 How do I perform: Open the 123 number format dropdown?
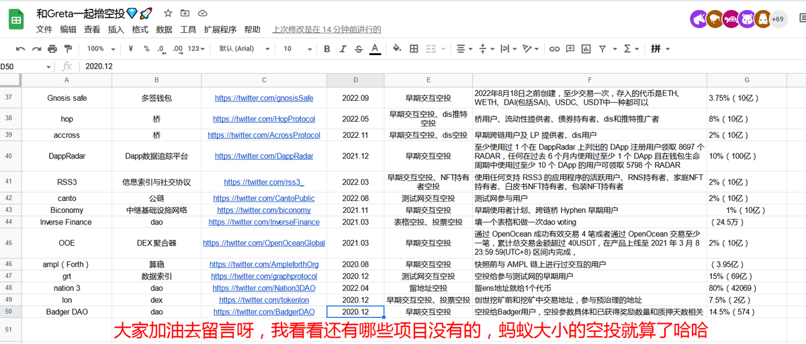pyautogui.click(x=197, y=49)
